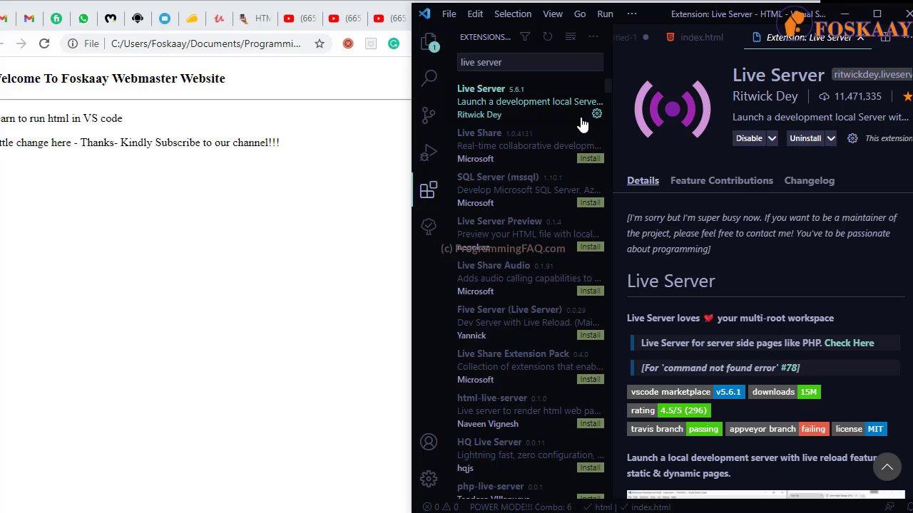Filter extensions with the funnel icon
Screen dimensions: 913x513
click(x=525, y=36)
